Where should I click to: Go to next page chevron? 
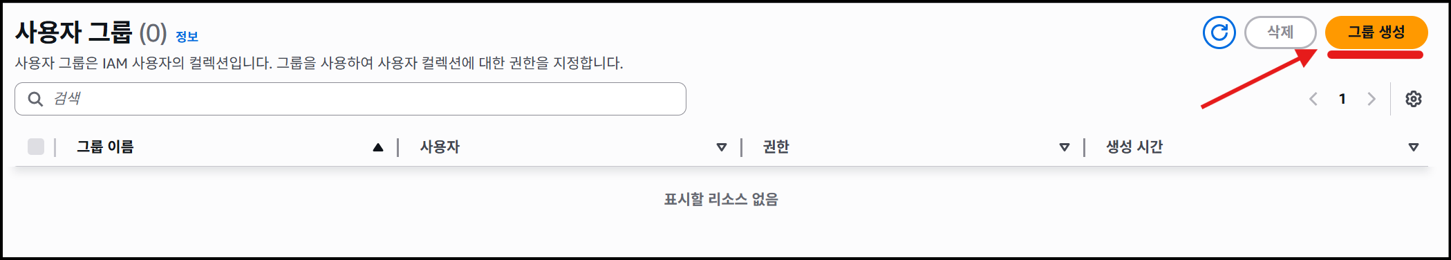coord(1372,99)
